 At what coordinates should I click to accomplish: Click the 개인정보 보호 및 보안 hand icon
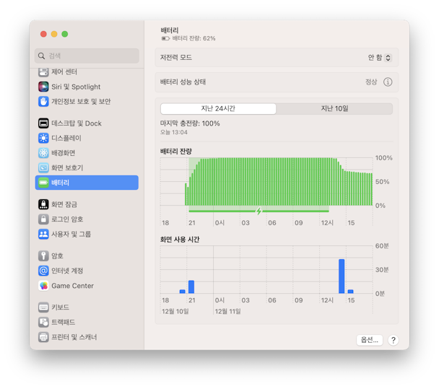tap(43, 101)
